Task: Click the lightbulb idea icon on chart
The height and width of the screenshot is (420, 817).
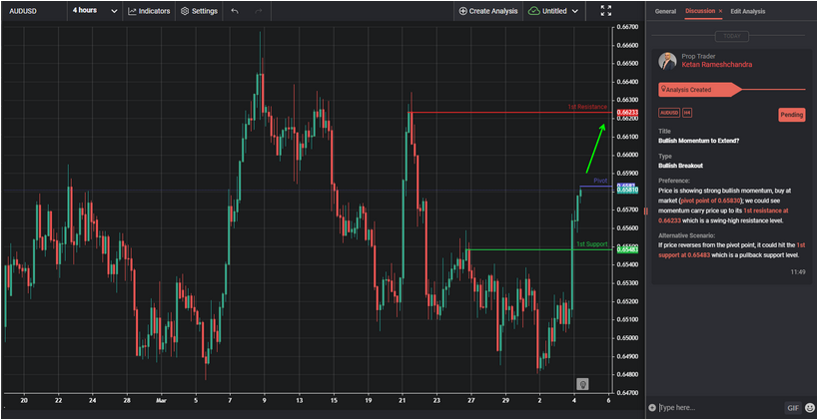Action: [582, 385]
